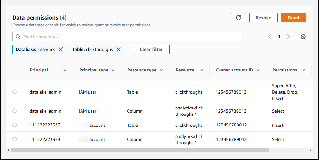Remove the Database analytics filter chip
Screen dimensions: 319x160
point(61,49)
